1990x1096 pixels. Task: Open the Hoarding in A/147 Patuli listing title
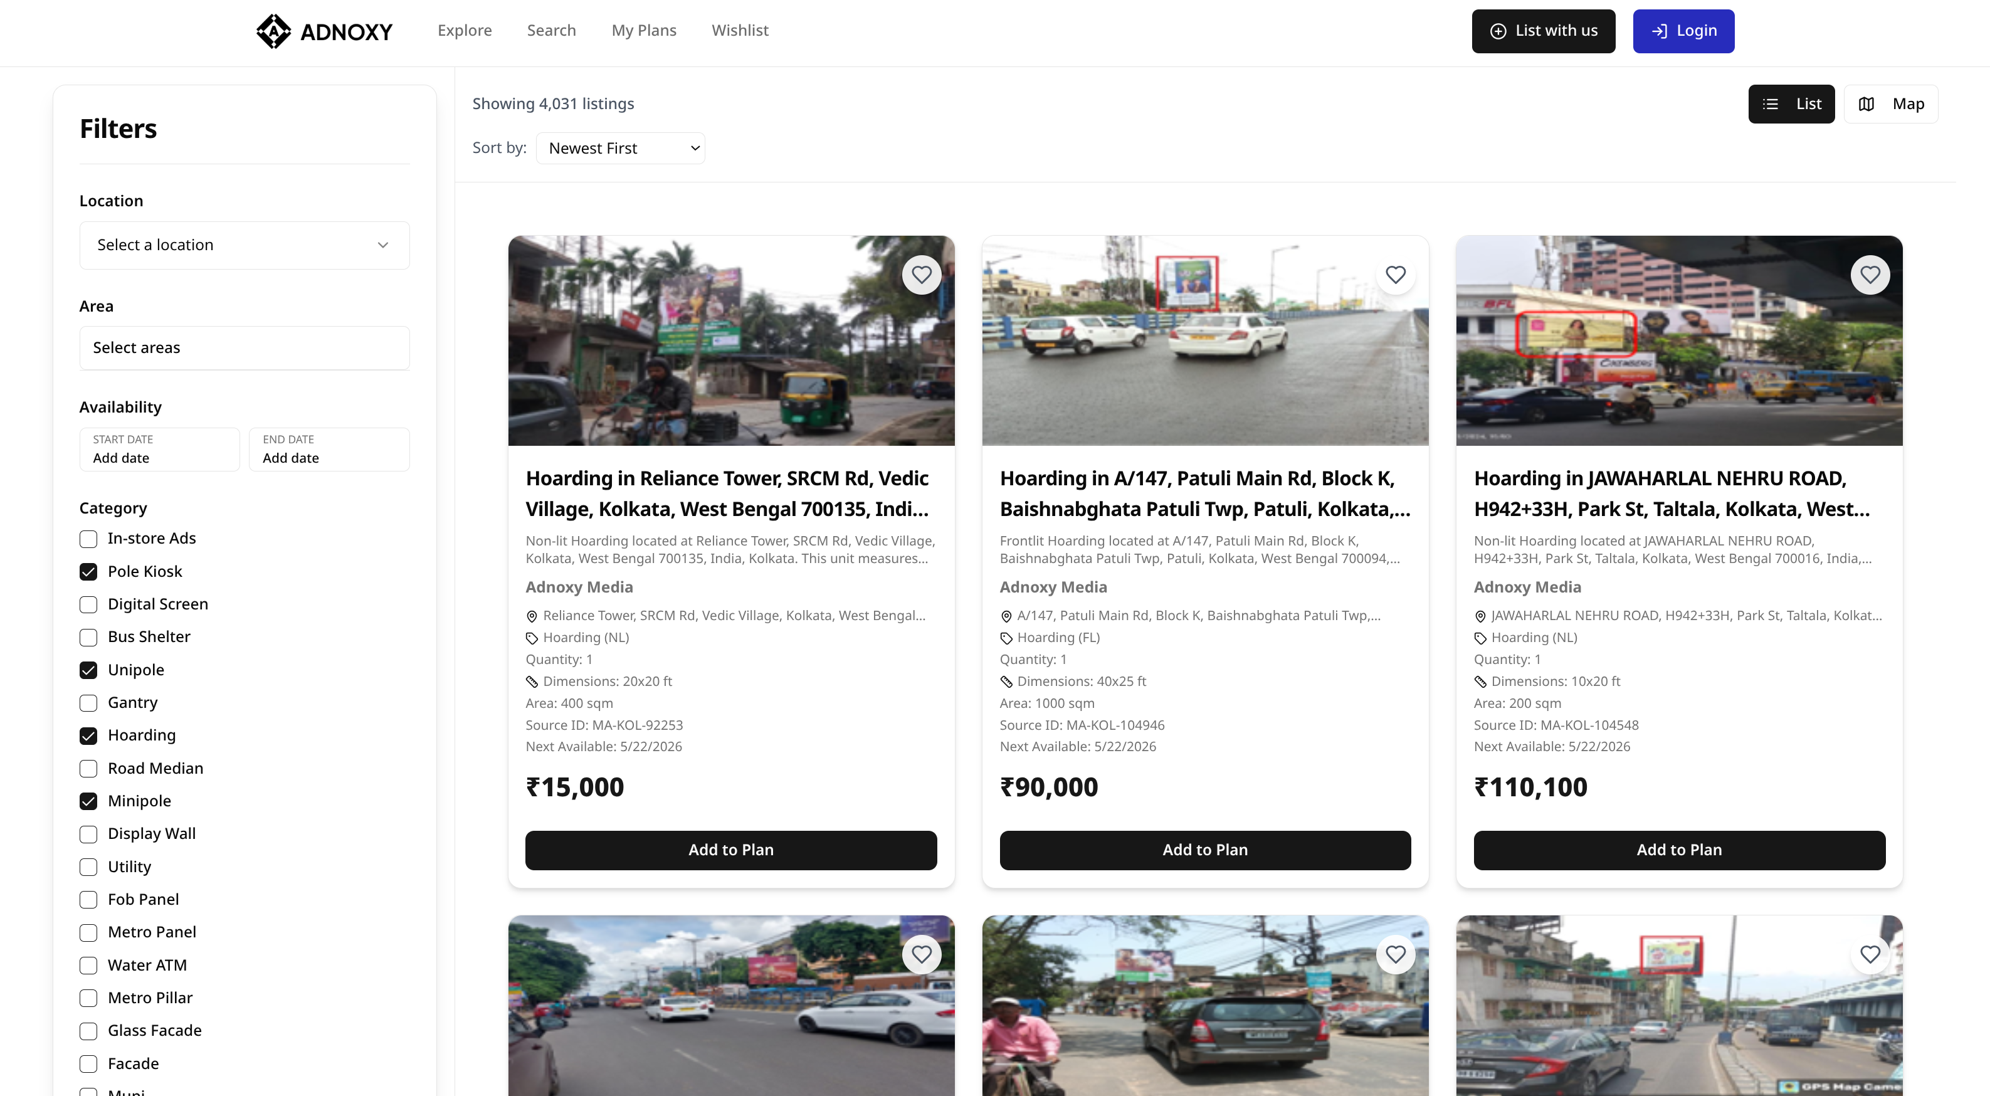[x=1205, y=494]
